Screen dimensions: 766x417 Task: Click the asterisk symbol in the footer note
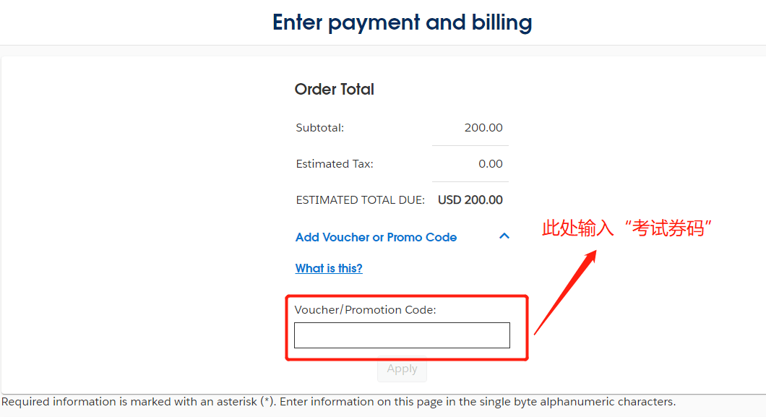tap(266, 402)
